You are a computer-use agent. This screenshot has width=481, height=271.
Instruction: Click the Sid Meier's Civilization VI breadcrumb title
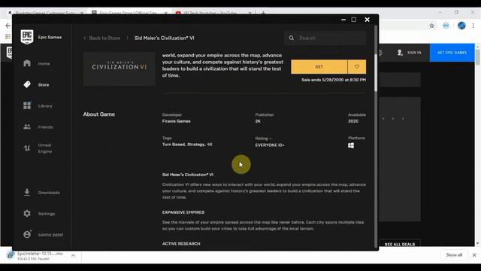point(165,38)
